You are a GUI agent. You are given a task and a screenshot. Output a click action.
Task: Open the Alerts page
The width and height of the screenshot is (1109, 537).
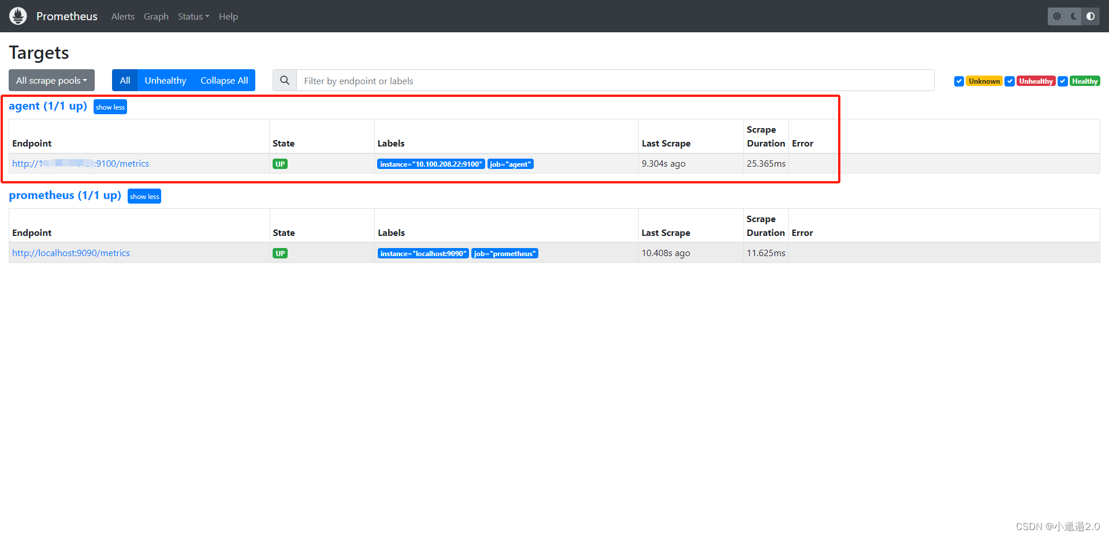[123, 16]
